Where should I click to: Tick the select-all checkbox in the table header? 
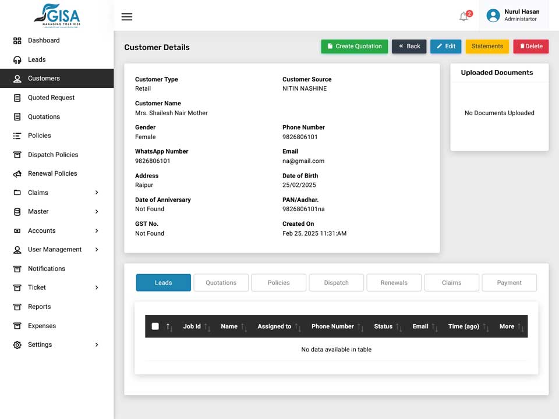point(155,326)
